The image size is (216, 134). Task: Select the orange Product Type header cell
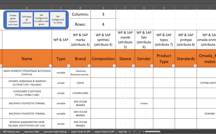tap(164, 58)
